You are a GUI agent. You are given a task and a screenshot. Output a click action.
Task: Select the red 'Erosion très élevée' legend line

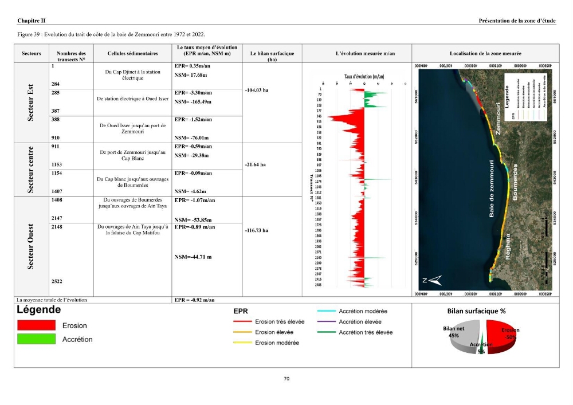tap(242, 321)
